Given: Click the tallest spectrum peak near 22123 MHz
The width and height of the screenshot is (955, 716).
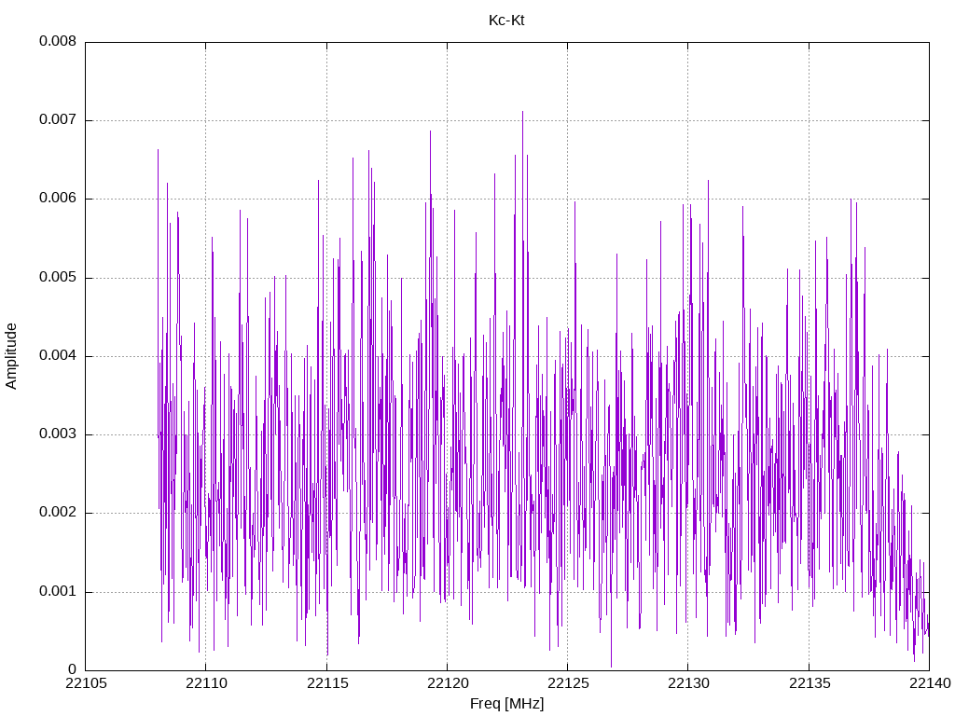Looking at the screenshot, I should tap(522, 113).
